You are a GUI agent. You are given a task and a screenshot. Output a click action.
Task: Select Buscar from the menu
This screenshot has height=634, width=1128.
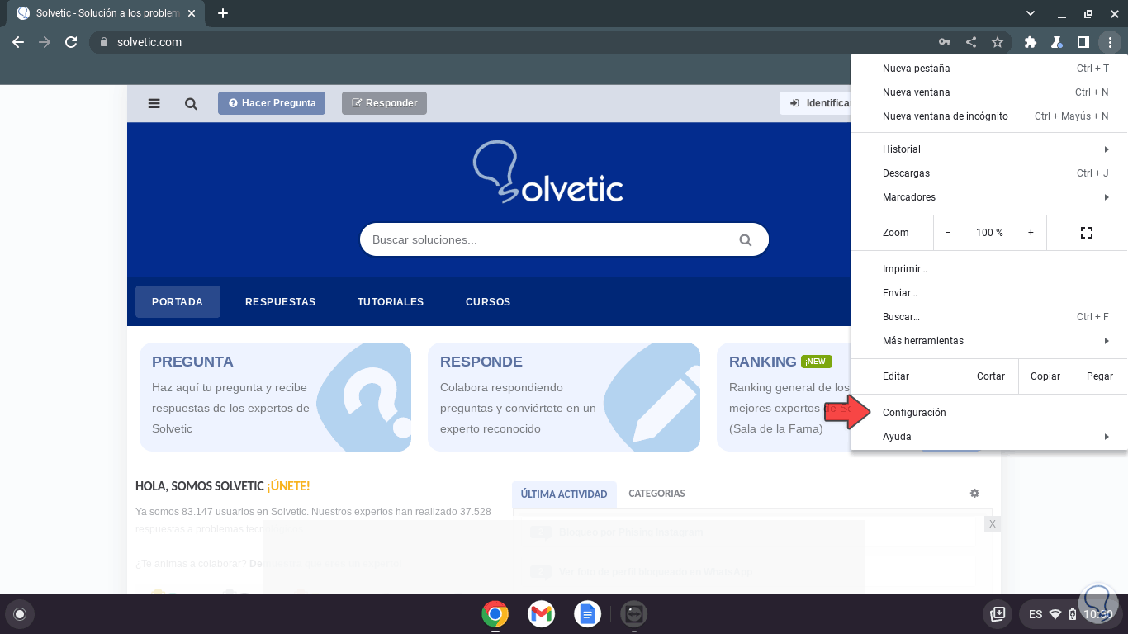point(989,317)
